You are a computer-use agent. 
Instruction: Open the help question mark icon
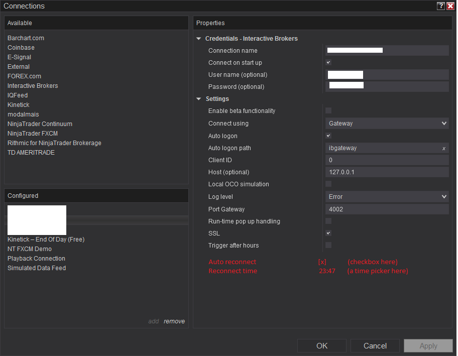point(441,6)
